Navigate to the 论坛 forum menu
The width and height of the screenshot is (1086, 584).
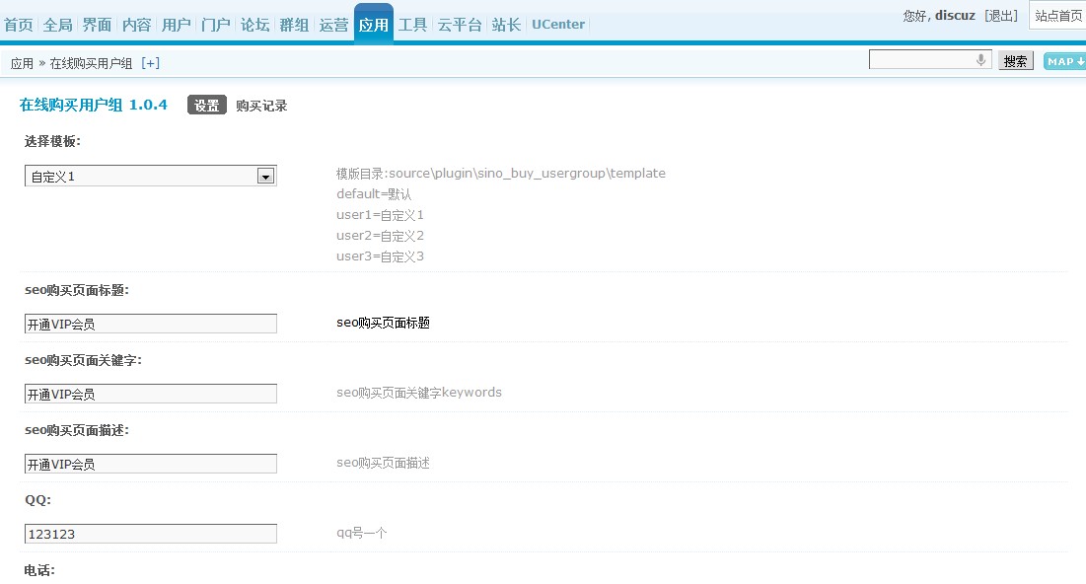pyautogui.click(x=253, y=25)
